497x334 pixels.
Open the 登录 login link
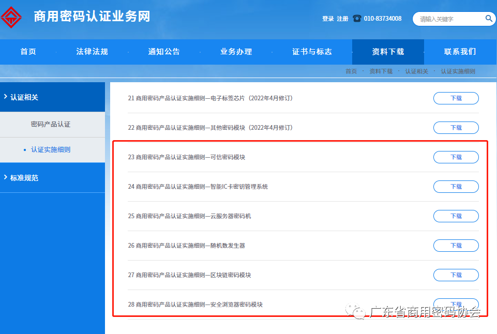point(328,19)
